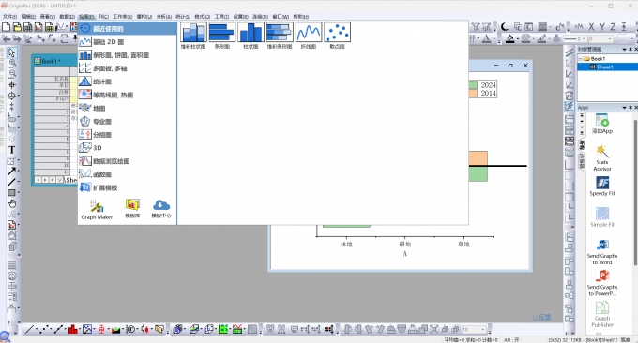The height and width of the screenshot is (343, 638).
Task: Open the Graph Maker tool
Action: pos(97,210)
